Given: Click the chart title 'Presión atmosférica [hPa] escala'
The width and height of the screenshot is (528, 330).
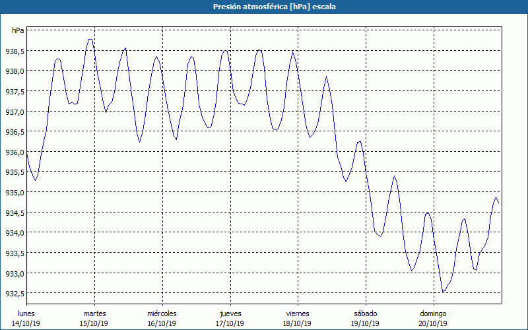Looking at the screenshot, I should [x=274, y=7].
